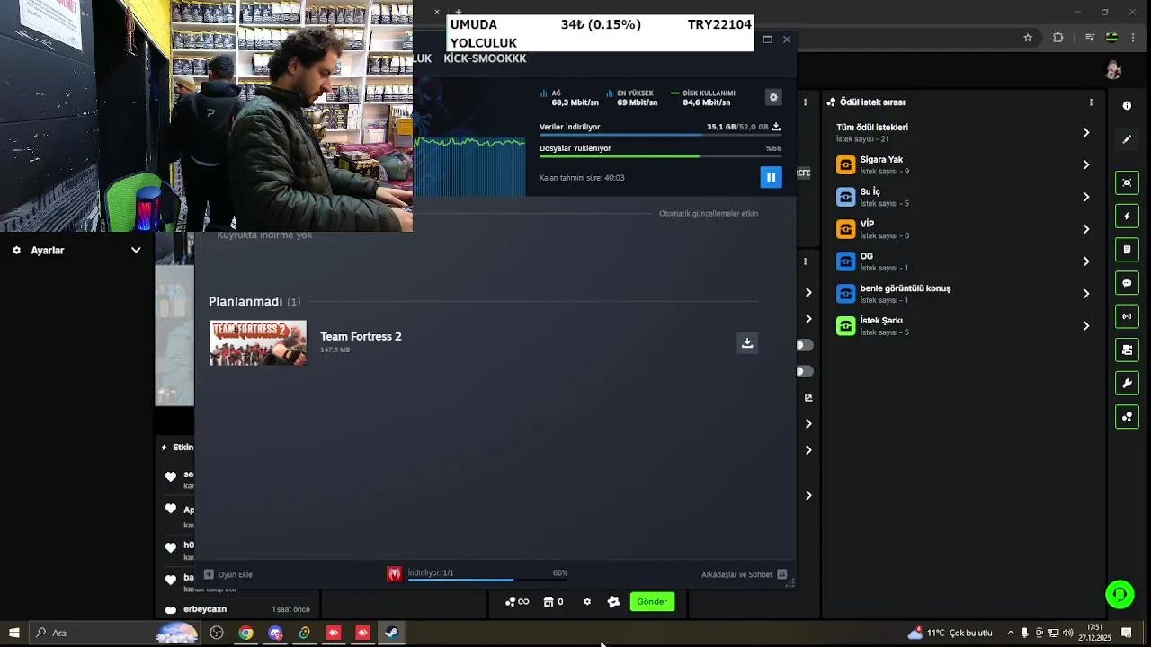
Task: Click the İstek Şarkı green icon
Action: click(846, 326)
